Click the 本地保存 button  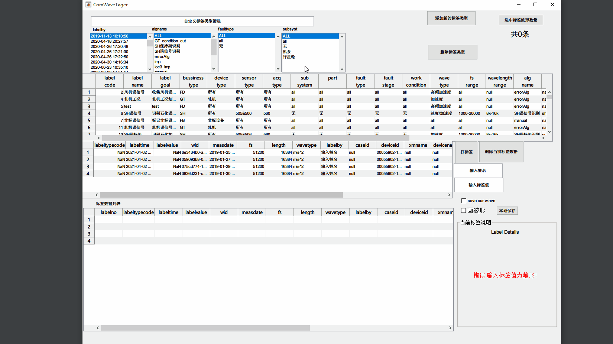(x=507, y=211)
